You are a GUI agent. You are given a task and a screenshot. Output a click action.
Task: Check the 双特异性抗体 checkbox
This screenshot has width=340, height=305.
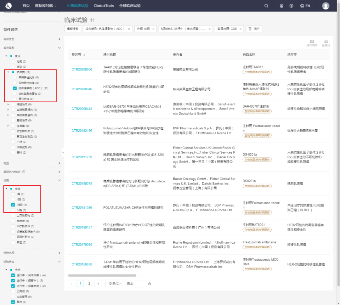(x=15, y=83)
